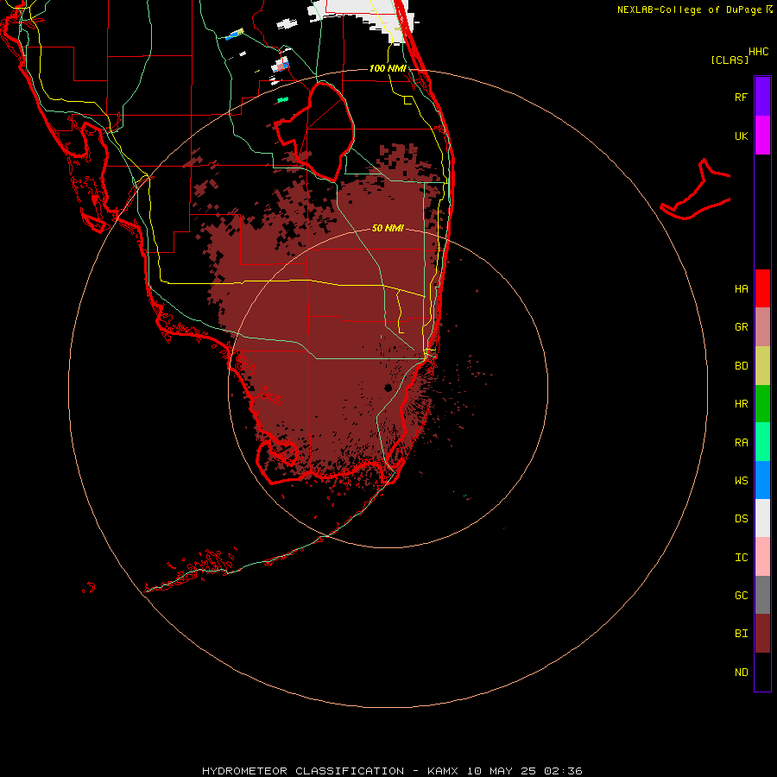
Task: Click the 02:36 timestamp
Action: (563, 771)
